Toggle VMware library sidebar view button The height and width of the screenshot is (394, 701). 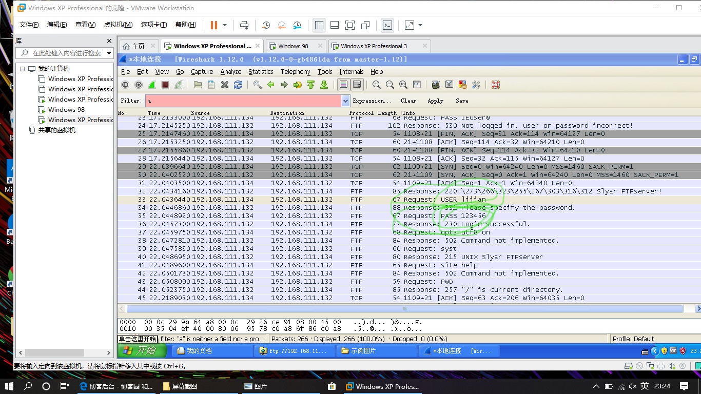319,25
